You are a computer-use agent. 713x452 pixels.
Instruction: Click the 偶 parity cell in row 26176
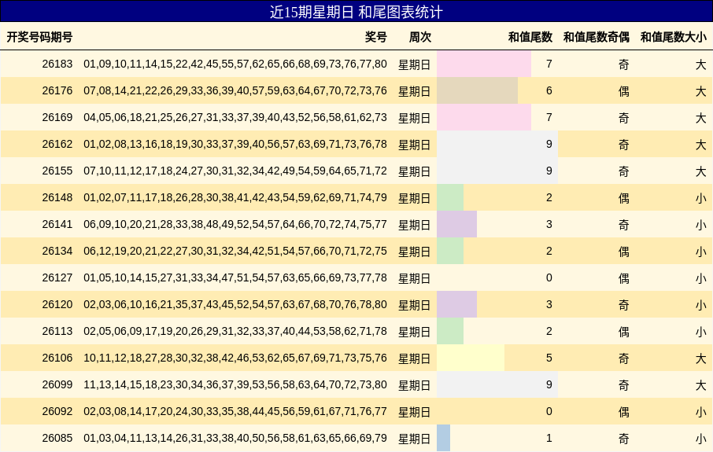(x=624, y=91)
